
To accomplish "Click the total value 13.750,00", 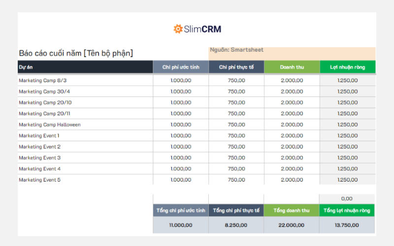I will pyautogui.click(x=347, y=225).
